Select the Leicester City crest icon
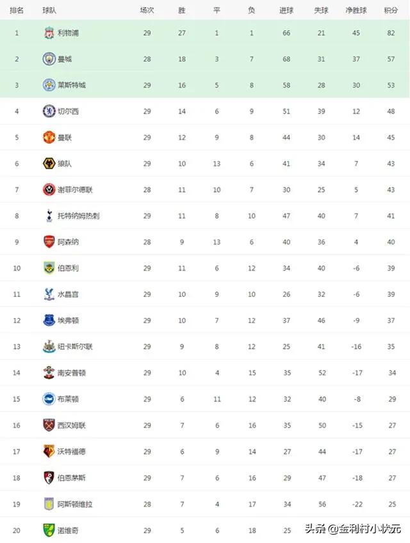 pos(49,85)
